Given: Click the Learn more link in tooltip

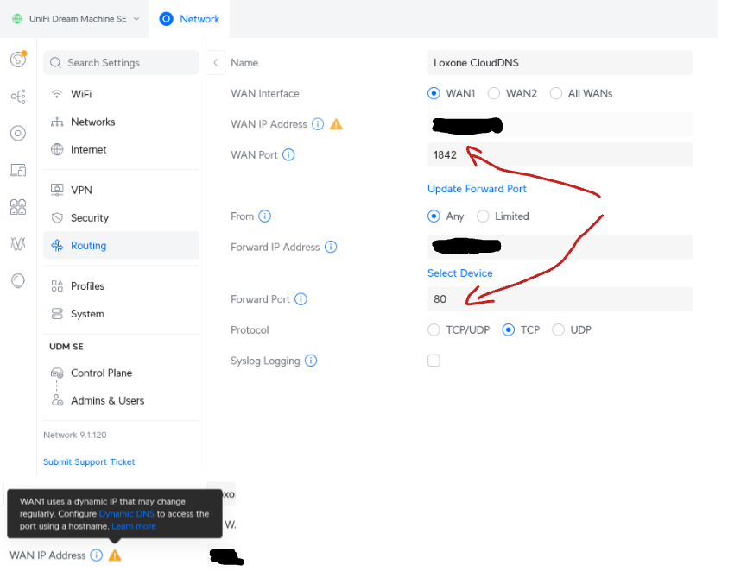Looking at the screenshot, I should (x=134, y=526).
